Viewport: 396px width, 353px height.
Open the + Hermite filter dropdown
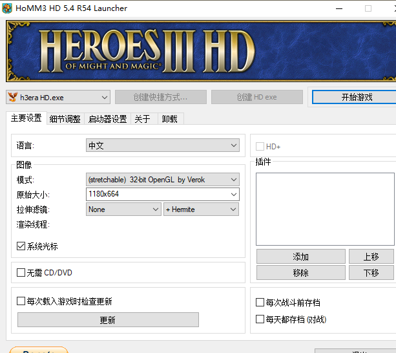point(201,209)
